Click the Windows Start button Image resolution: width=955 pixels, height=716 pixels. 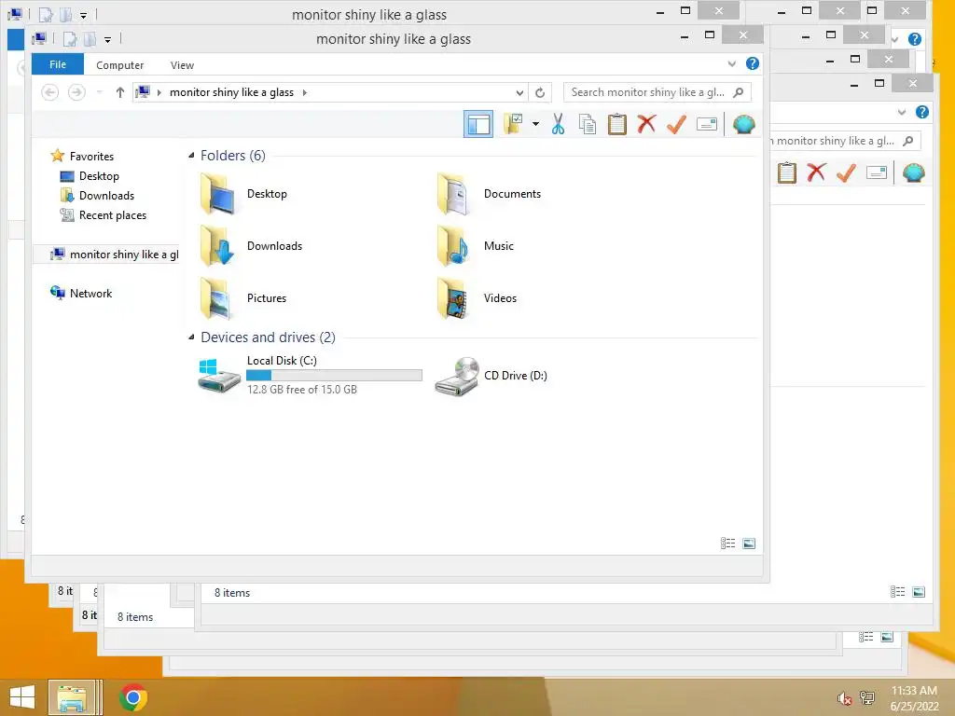point(22,697)
